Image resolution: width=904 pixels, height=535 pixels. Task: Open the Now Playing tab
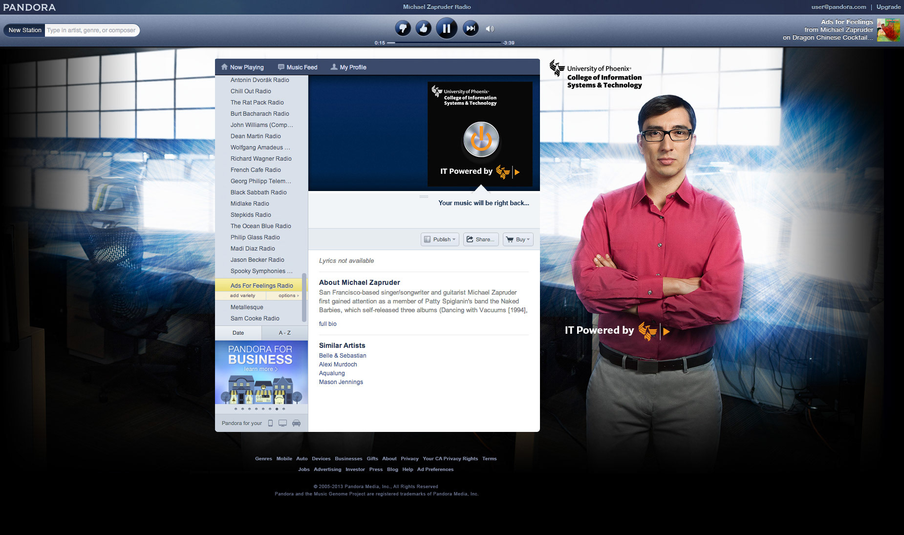point(242,67)
